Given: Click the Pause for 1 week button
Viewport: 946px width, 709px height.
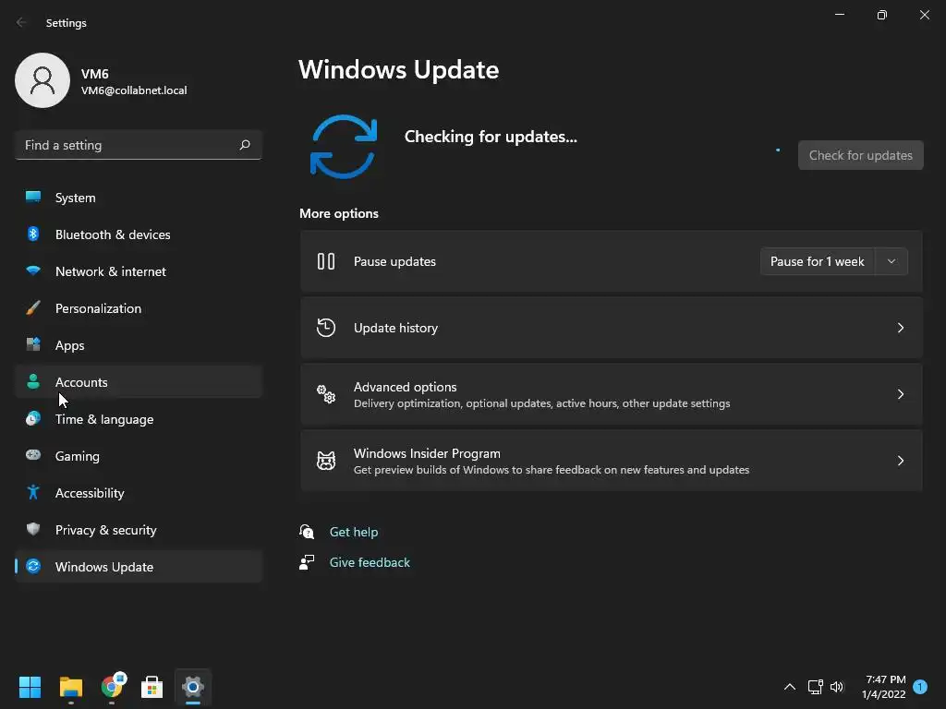Looking at the screenshot, I should tap(818, 261).
